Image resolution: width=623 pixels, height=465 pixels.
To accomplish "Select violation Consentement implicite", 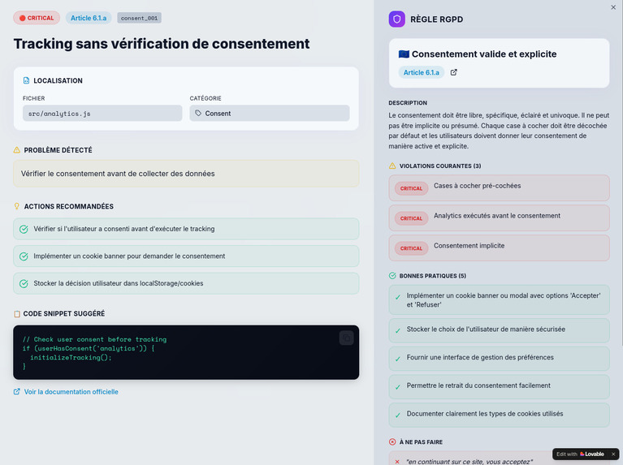I will [499, 248].
